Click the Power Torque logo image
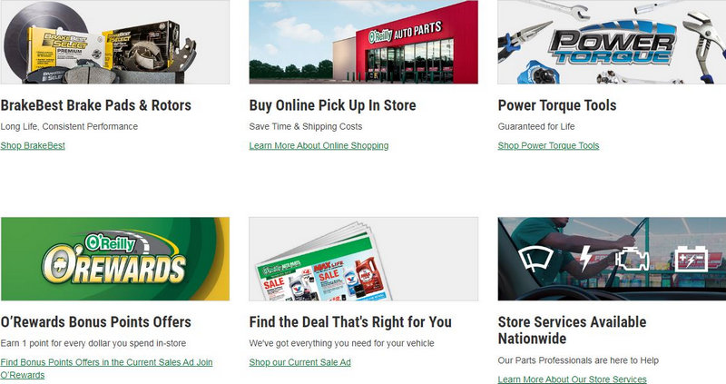 click(x=612, y=42)
